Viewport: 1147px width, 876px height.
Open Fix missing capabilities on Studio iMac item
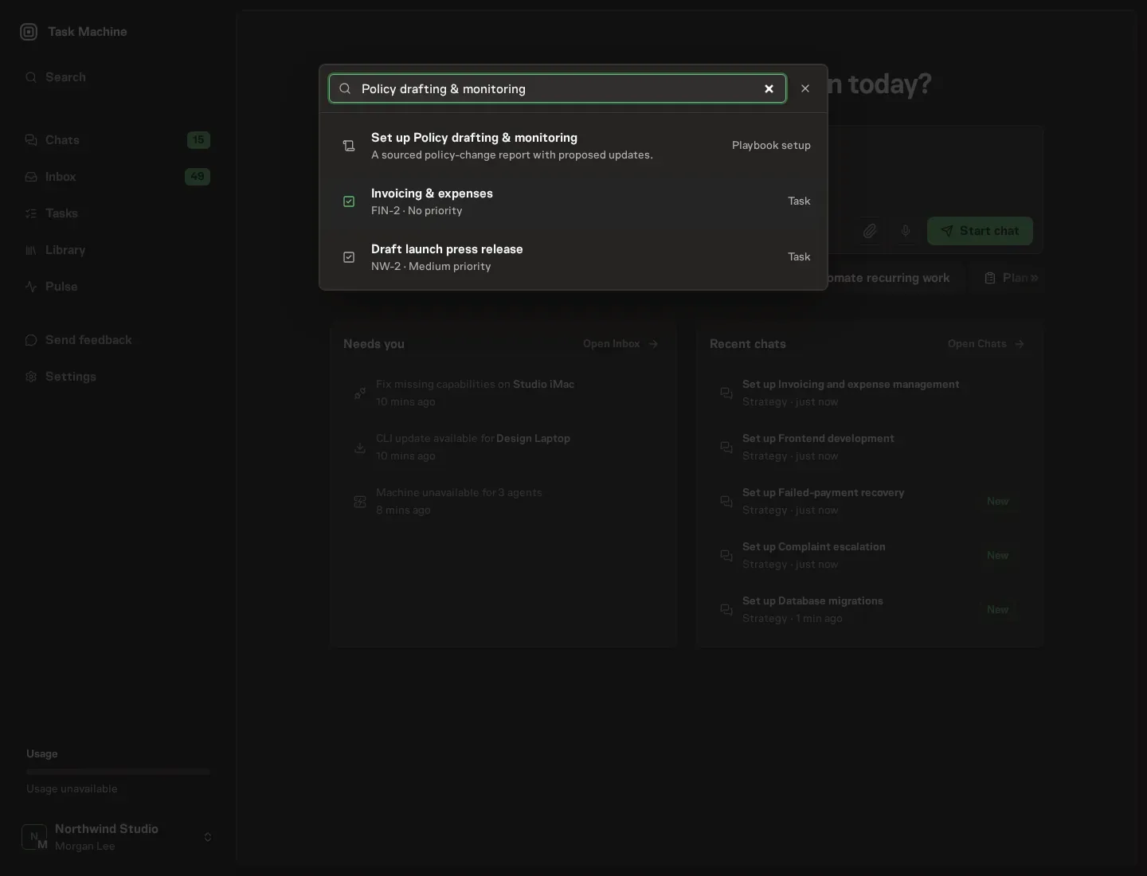504,393
